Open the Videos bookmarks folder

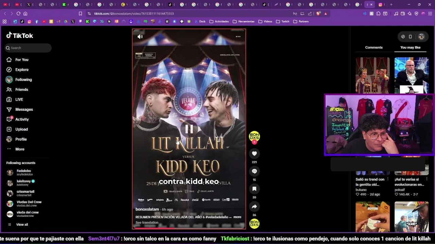tap(265, 21)
